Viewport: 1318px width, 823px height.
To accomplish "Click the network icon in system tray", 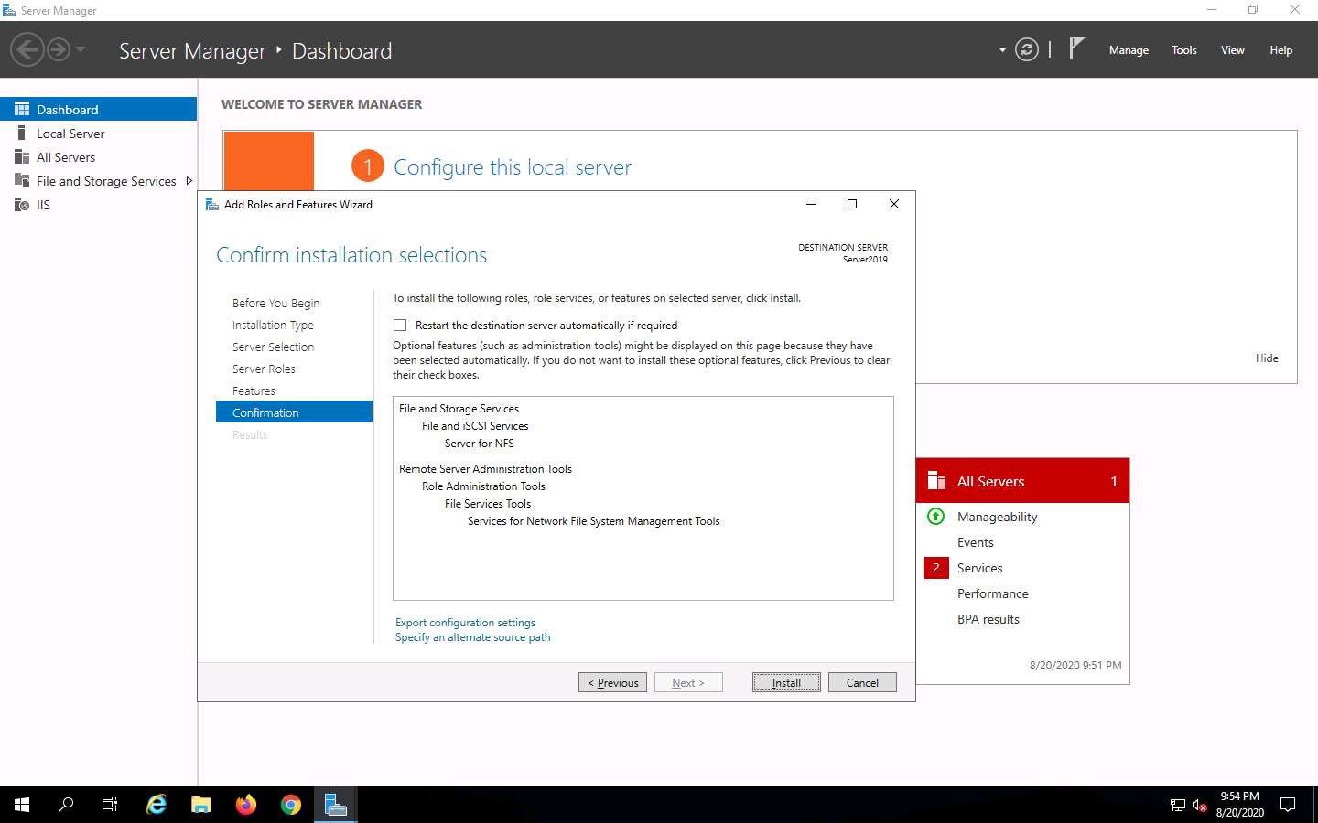I will (1177, 806).
